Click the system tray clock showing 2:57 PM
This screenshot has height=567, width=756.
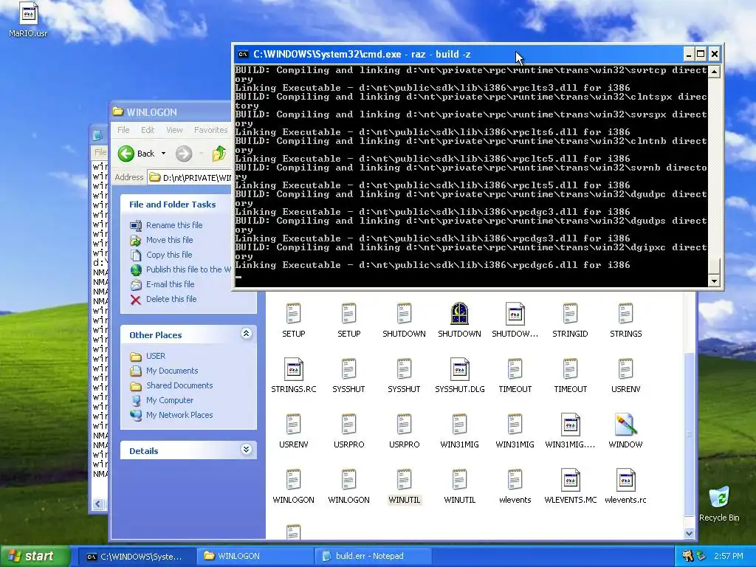pos(729,557)
